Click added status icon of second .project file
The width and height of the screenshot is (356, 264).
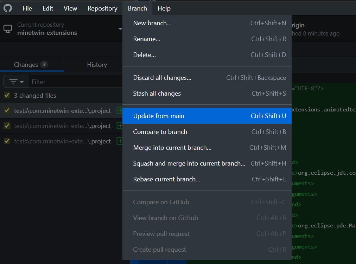click(x=119, y=125)
